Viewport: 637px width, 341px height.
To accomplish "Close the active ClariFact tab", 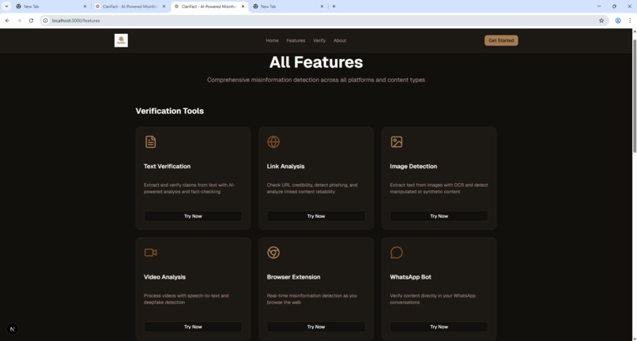I will coord(243,6).
